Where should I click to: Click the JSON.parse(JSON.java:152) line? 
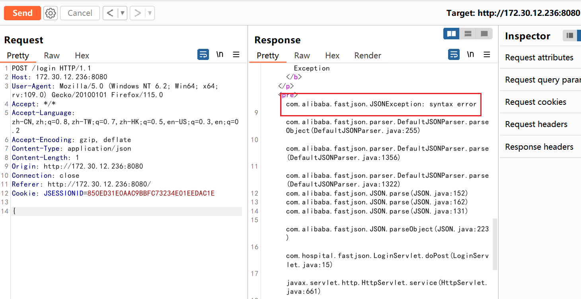(x=377, y=193)
